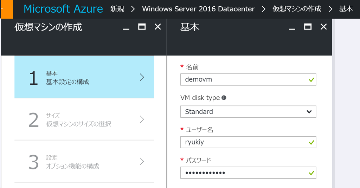Open the orange hub menu button
360x188 pixels.
(x=7, y=9)
